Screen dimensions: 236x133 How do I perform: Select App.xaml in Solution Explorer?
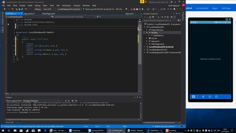click(155, 41)
